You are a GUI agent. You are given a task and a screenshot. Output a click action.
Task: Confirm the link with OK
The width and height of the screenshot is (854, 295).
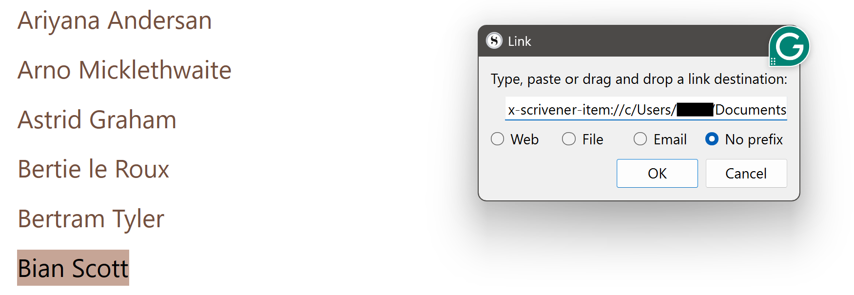point(657,173)
